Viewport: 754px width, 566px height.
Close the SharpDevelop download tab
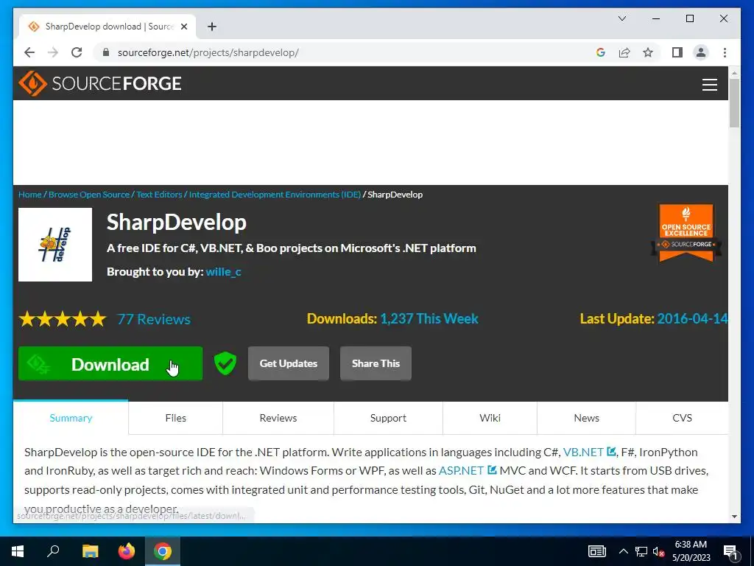tap(183, 27)
